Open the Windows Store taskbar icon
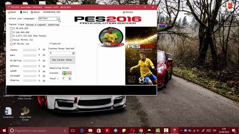Screen dimensions: 239x134 click(x=99, y=131)
